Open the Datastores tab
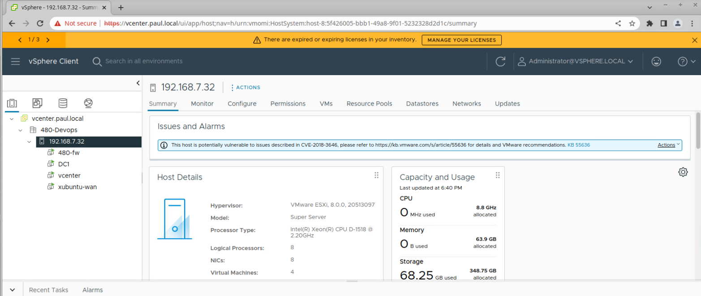The image size is (701, 296). coord(422,104)
